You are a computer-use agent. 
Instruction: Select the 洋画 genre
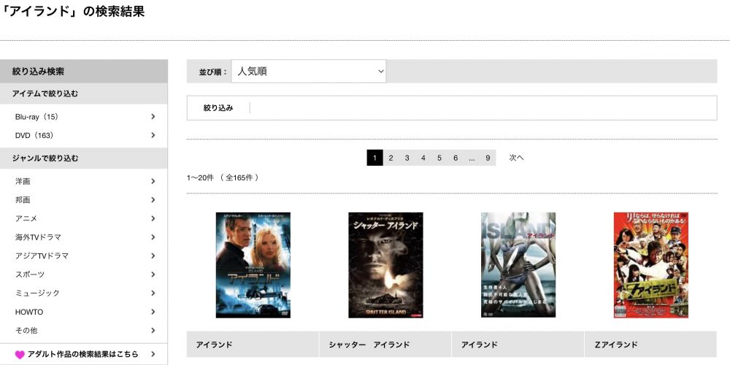click(x=23, y=181)
